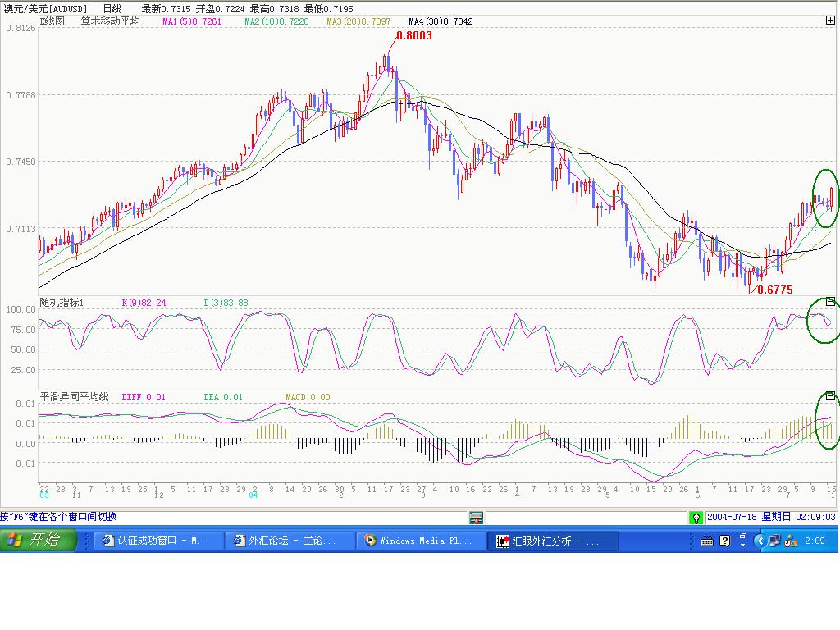Click the K(9)82.24 stochastic value

pyautogui.click(x=144, y=303)
